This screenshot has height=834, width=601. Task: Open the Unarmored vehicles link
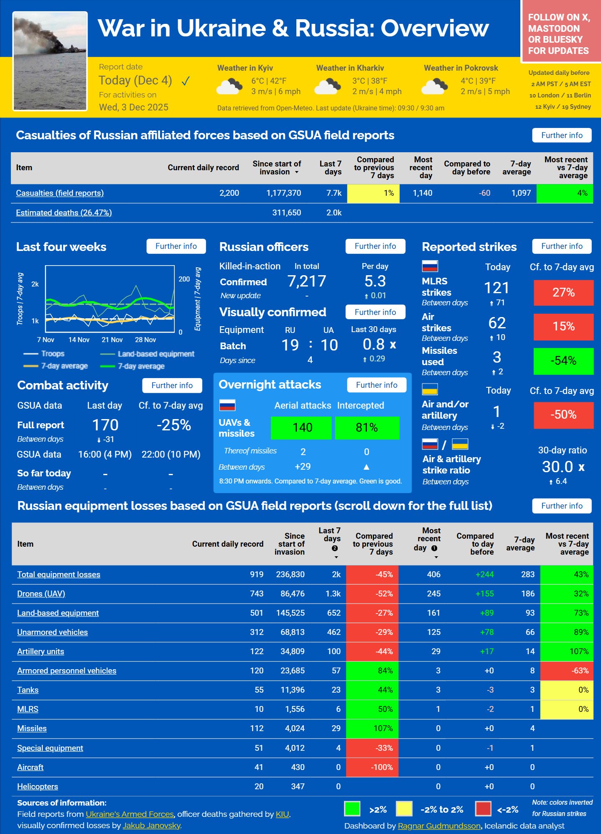[52, 632]
